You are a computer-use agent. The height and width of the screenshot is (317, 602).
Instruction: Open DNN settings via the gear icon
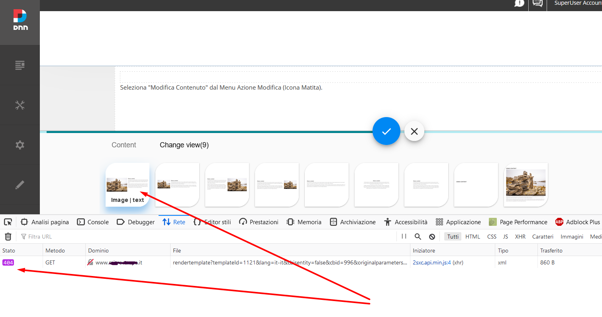pyautogui.click(x=20, y=145)
